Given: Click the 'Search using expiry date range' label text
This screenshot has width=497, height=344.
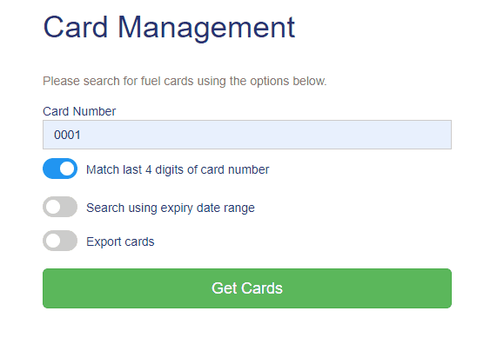Looking at the screenshot, I should pos(171,208).
